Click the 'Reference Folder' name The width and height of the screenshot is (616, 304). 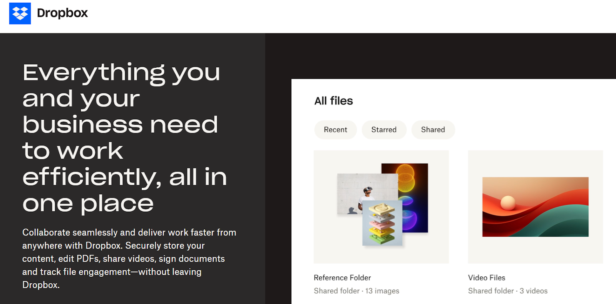pos(342,278)
